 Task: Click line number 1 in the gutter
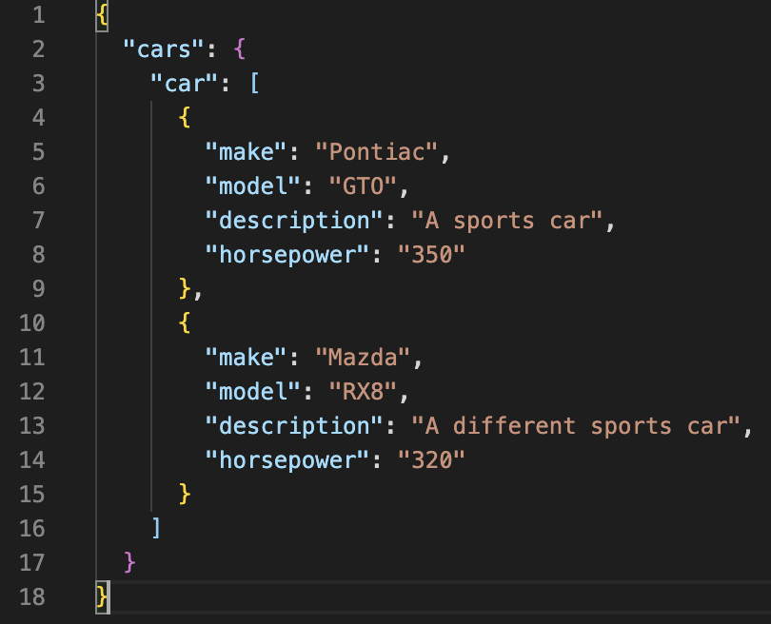(39, 15)
